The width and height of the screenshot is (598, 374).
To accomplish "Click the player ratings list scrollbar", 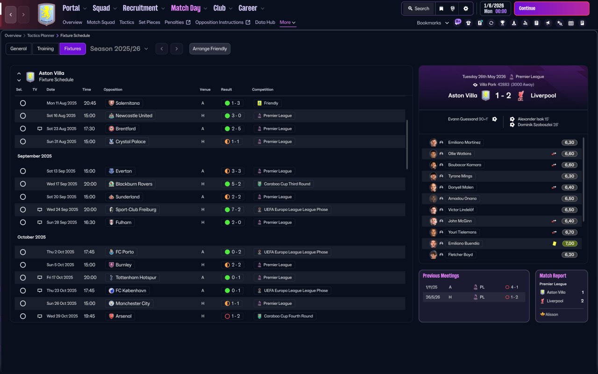I will [584, 180].
